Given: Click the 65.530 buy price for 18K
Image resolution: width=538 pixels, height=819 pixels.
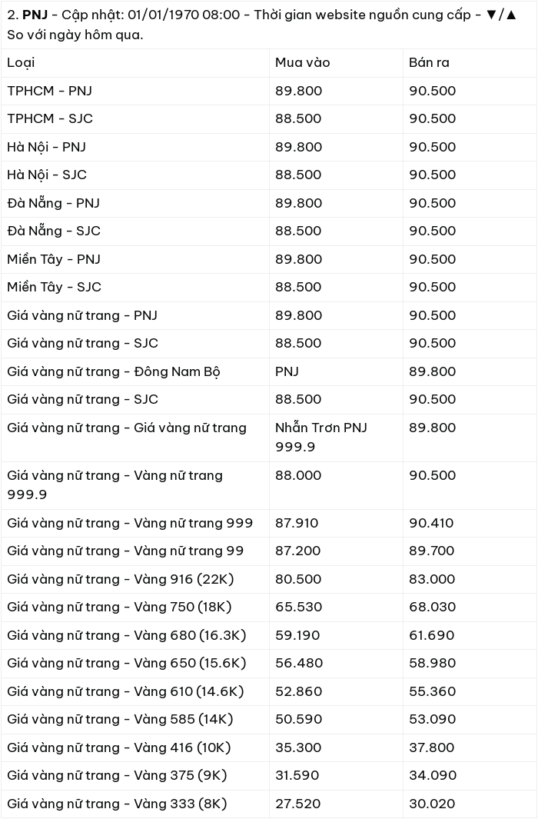Looking at the screenshot, I should [x=298, y=607].
